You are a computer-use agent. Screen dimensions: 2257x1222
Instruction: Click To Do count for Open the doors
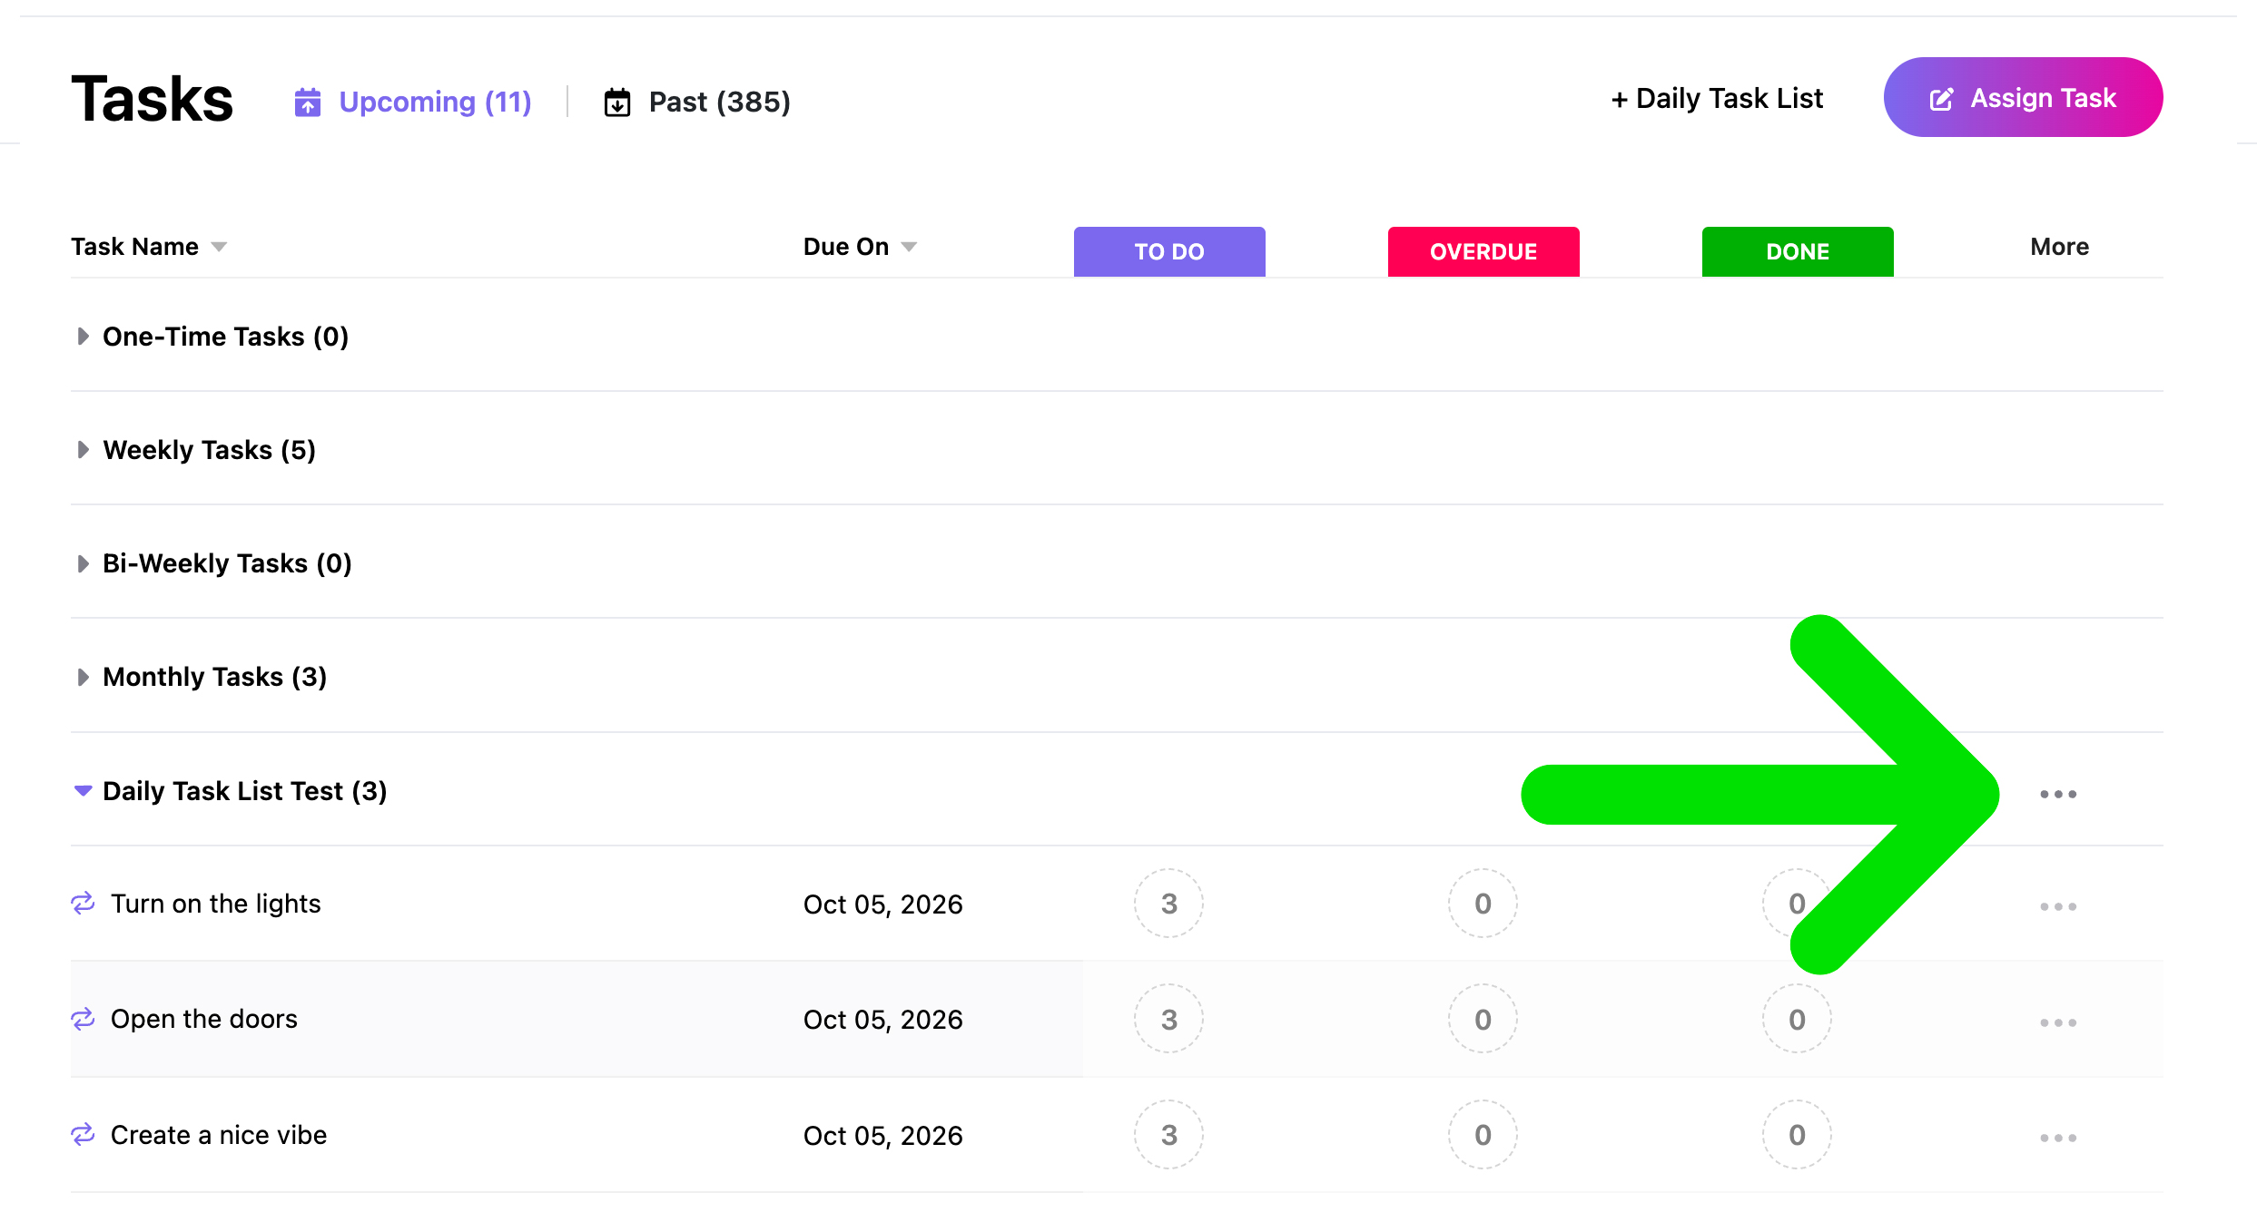1169,1019
